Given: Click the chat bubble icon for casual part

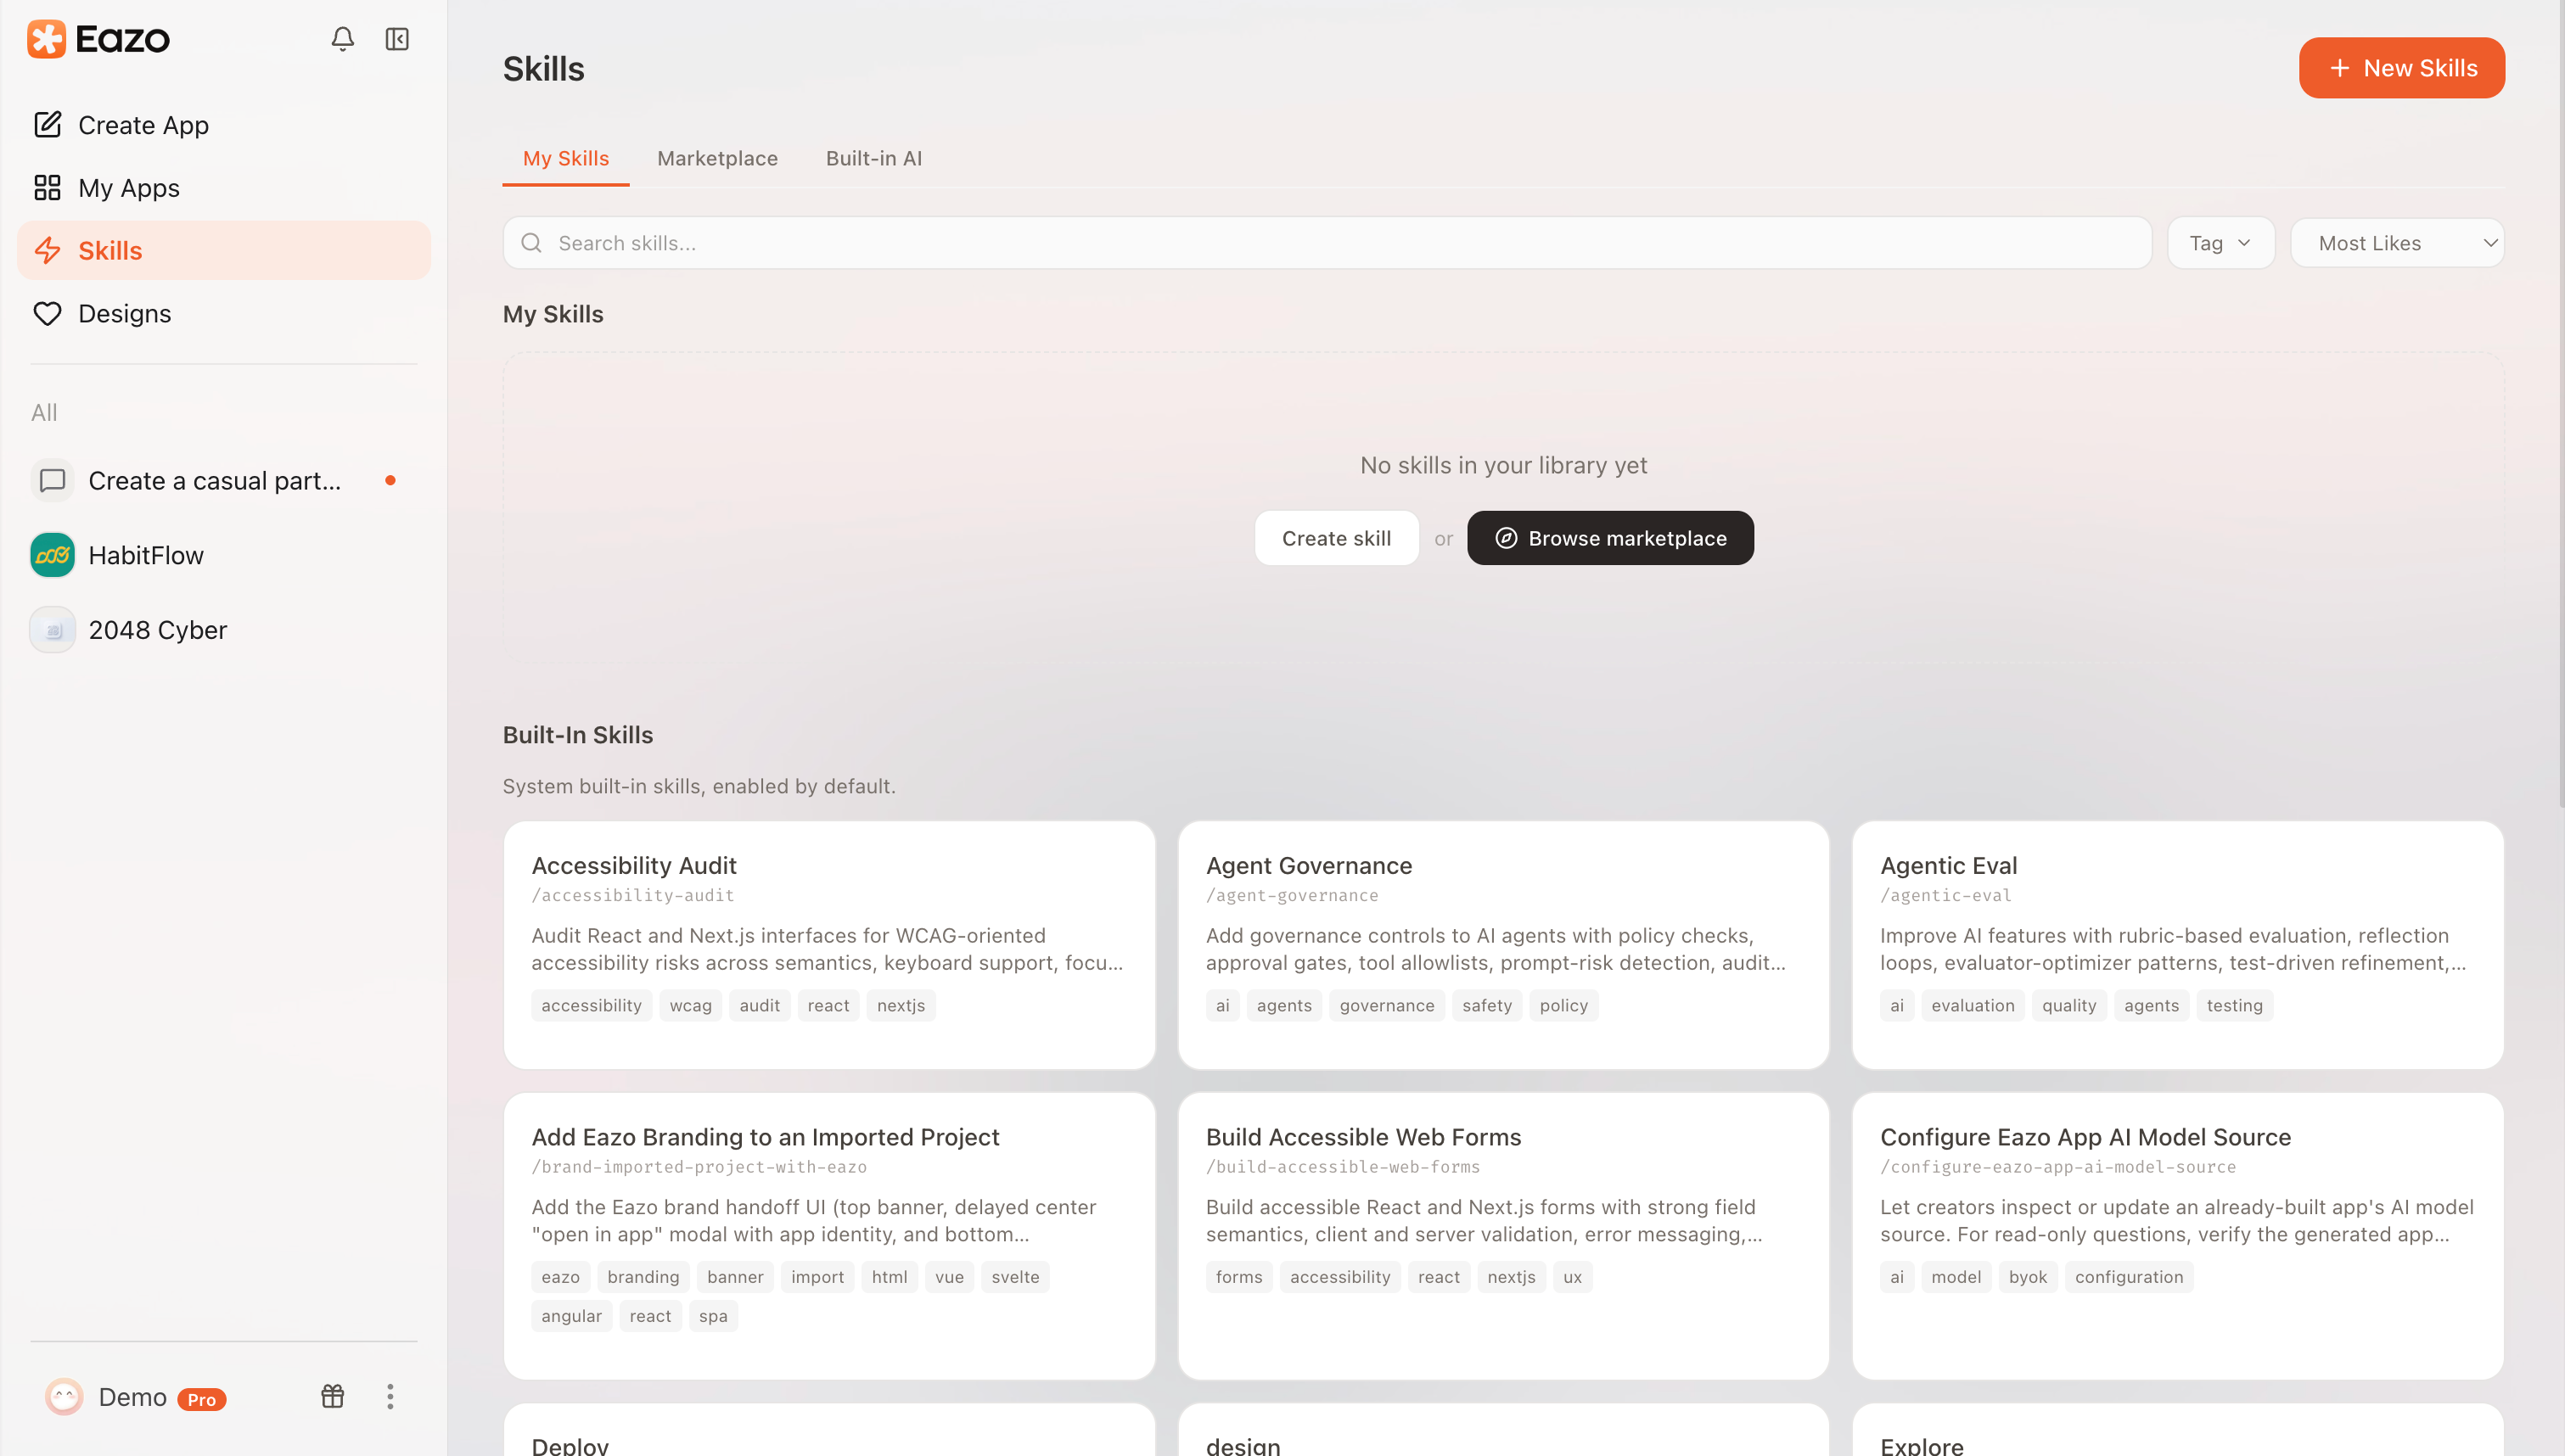Looking at the screenshot, I should 52,481.
